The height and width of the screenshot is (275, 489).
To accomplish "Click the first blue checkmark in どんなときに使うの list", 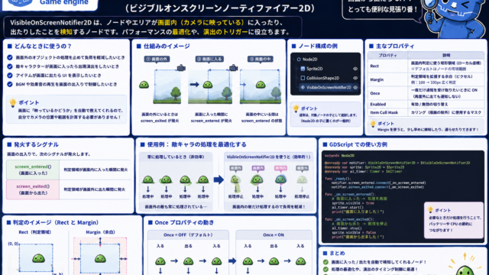I will tap(10, 57).
